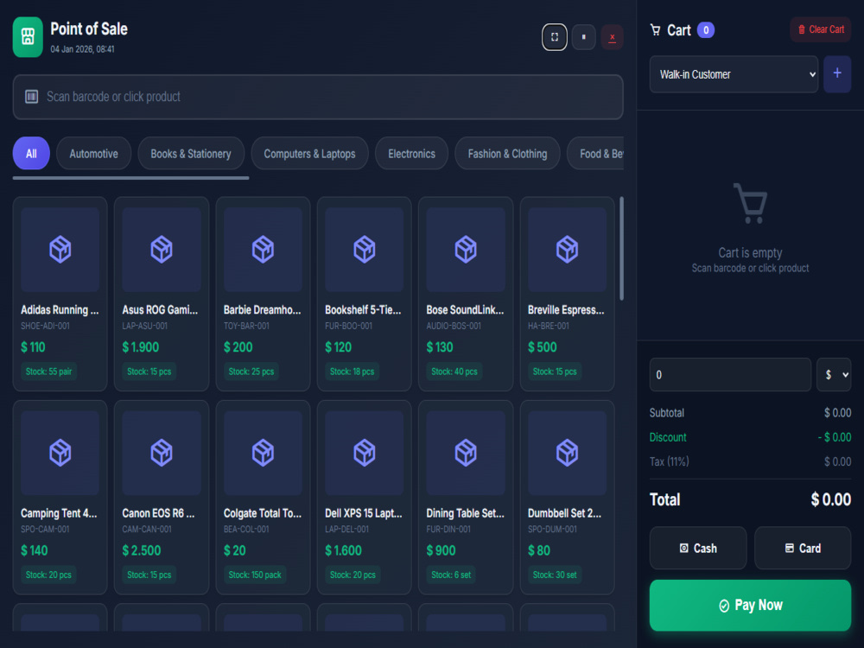This screenshot has height=648, width=864.
Task: Click the Tax (11%) label
Action: pyautogui.click(x=670, y=461)
